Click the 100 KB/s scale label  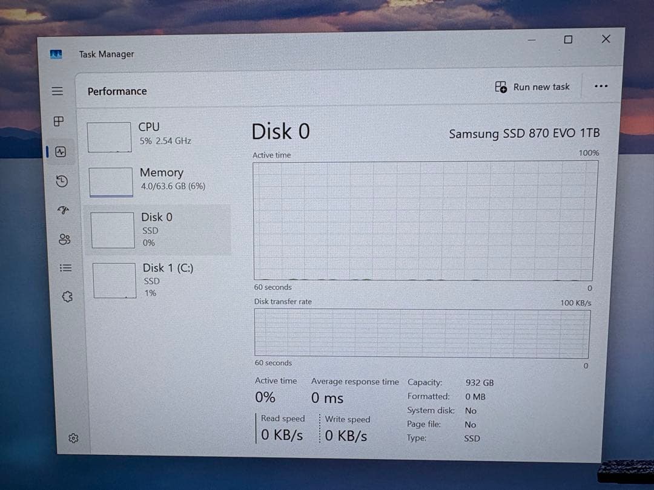(576, 303)
